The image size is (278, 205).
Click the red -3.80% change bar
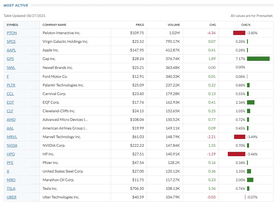pos(239,33)
